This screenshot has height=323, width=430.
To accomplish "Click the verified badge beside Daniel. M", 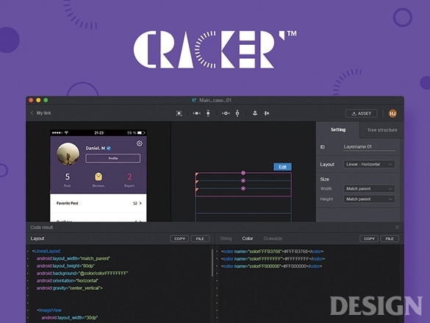I will coord(109,148).
